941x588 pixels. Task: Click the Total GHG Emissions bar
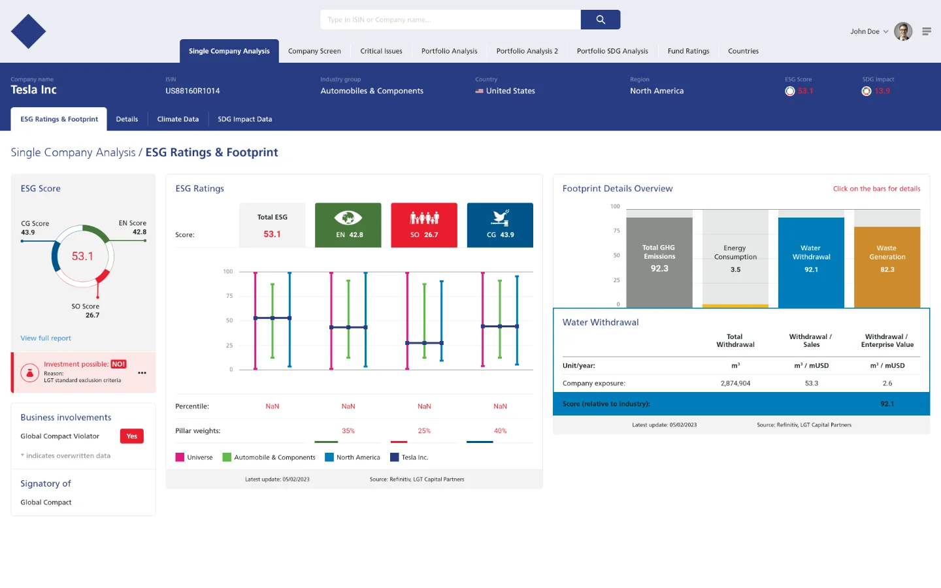(659, 262)
